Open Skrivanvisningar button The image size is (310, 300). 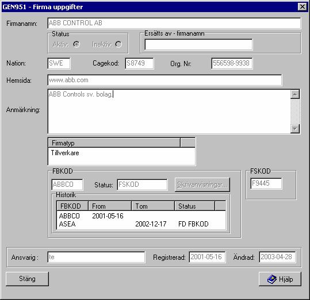[x=202, y=184]
